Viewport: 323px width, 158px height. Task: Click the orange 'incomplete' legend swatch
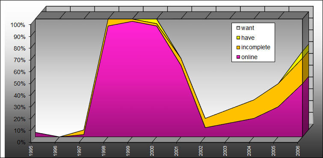click(238, 48)
